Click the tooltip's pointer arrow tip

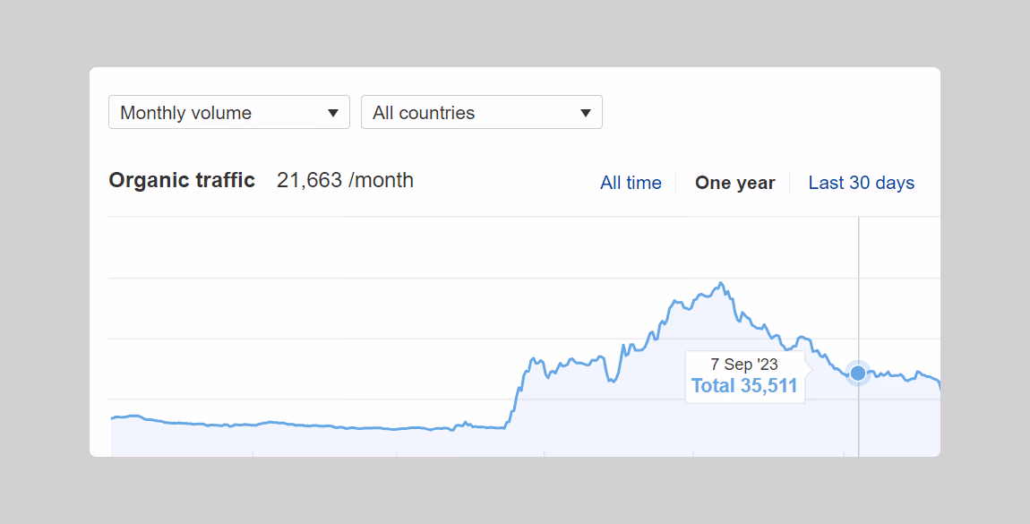[x=811, y=369]
